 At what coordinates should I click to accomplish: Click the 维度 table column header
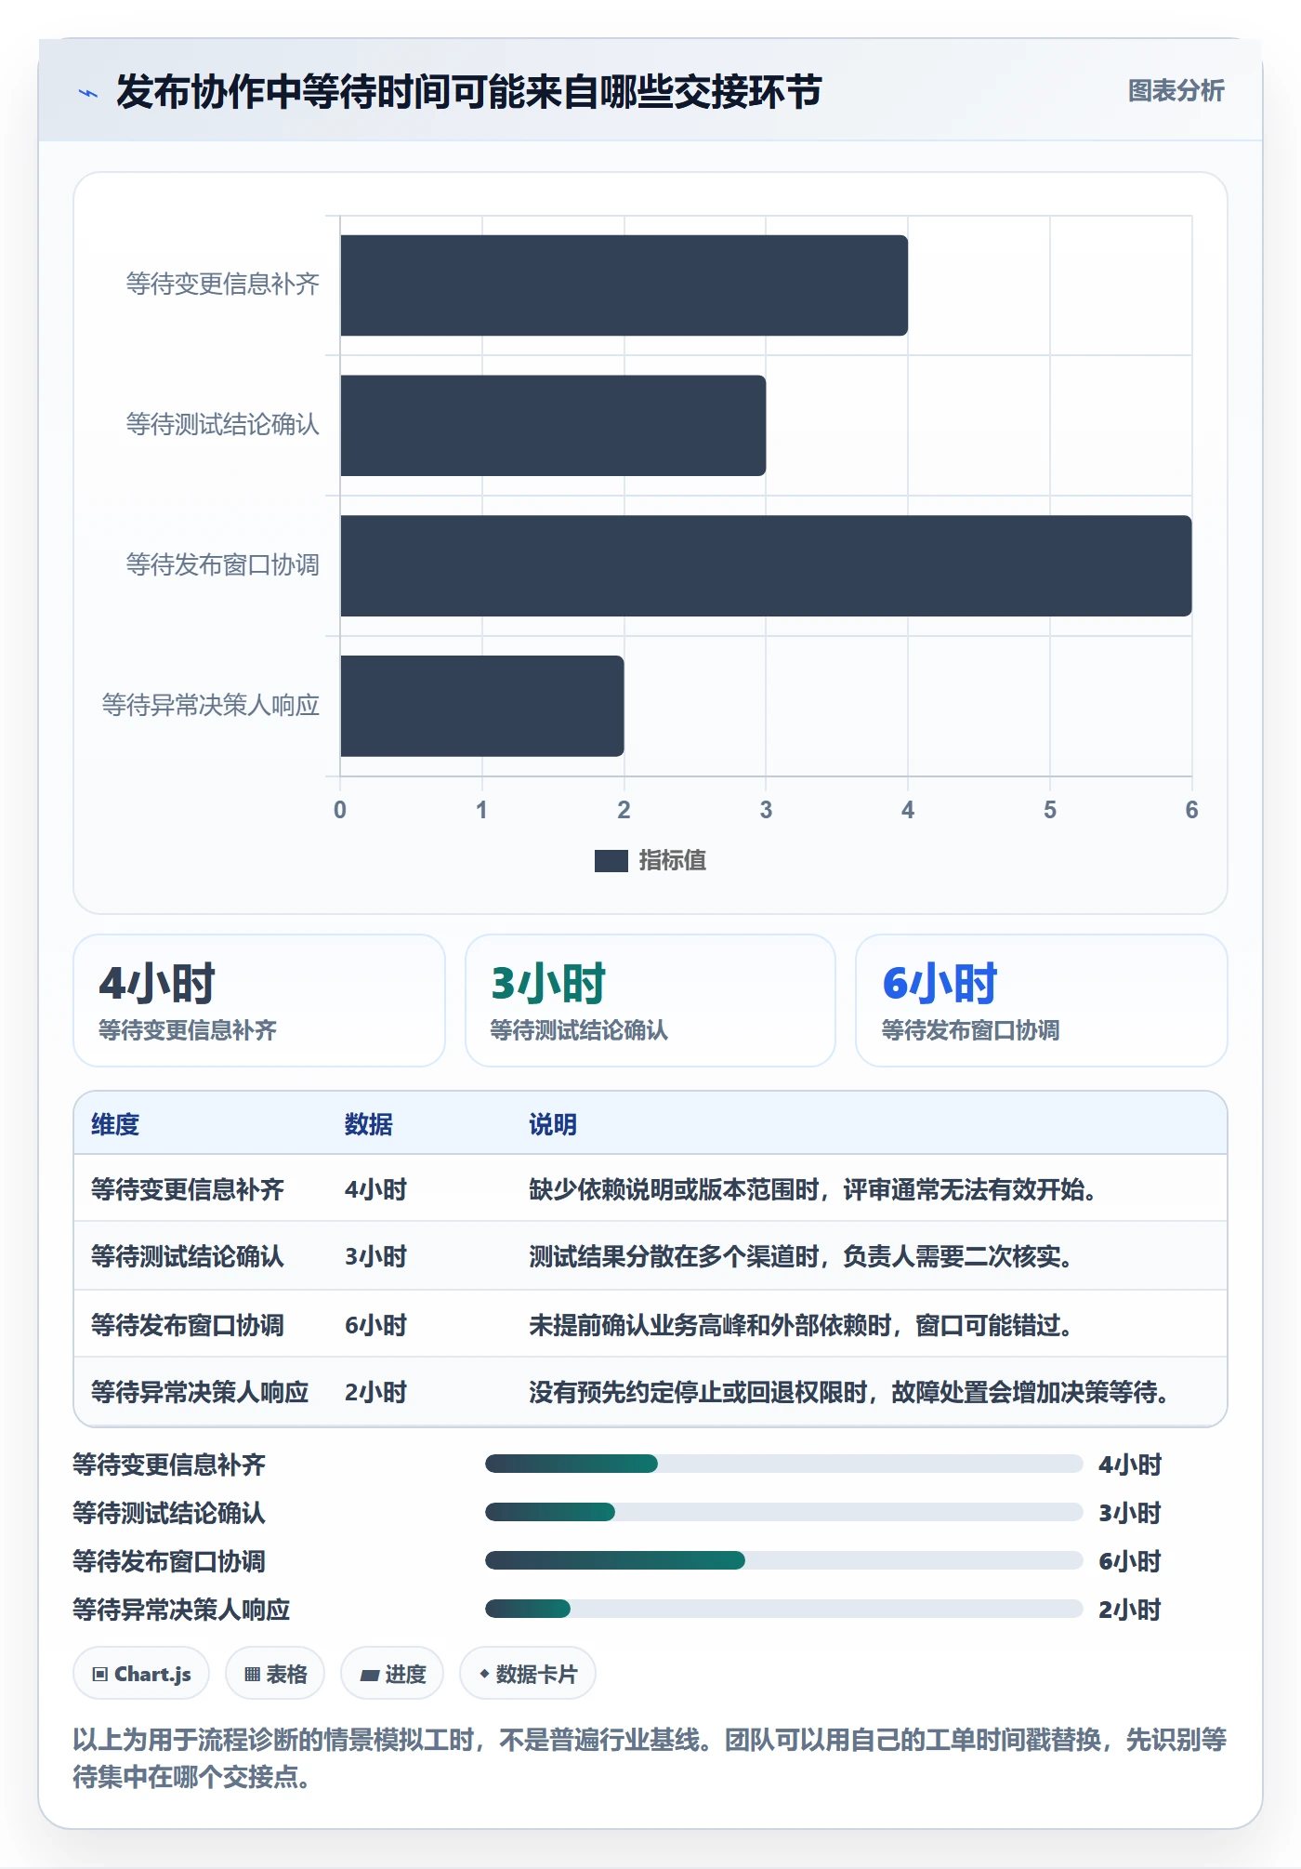click(x=115, y=1124)
